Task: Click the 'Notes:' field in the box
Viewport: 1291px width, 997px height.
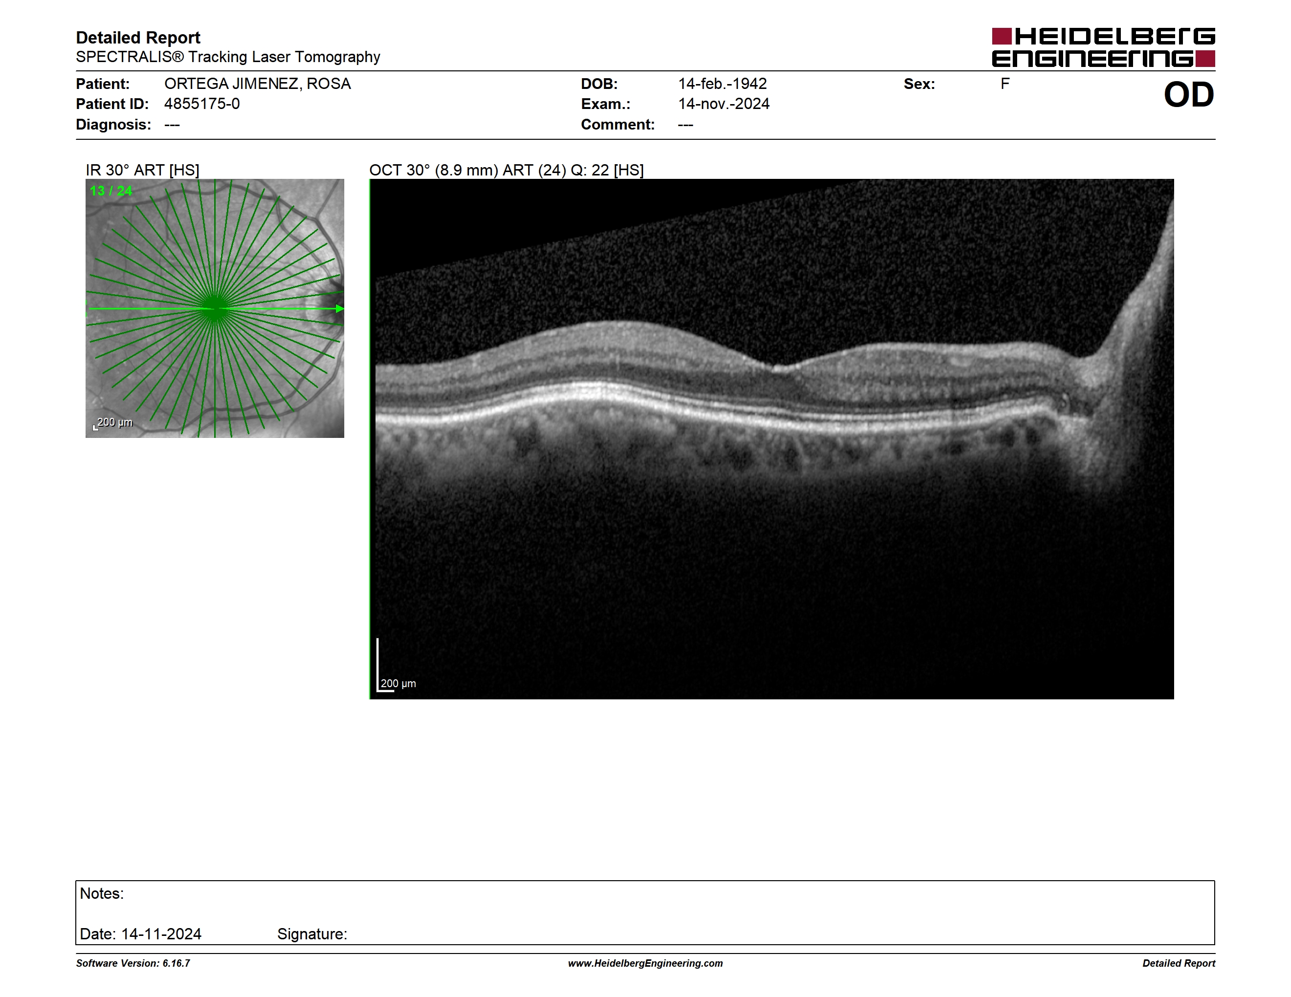Action: tap(102, 894)
